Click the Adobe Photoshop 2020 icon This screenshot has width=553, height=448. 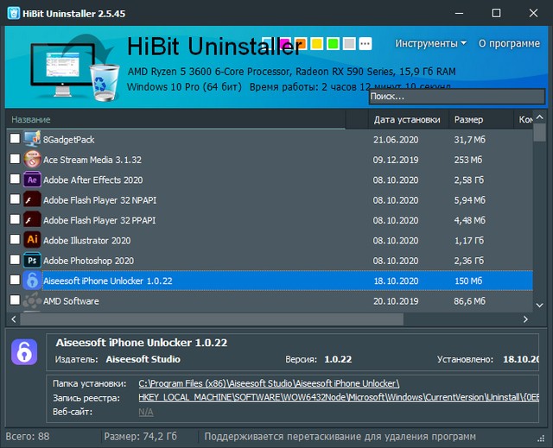coord(32,260)
